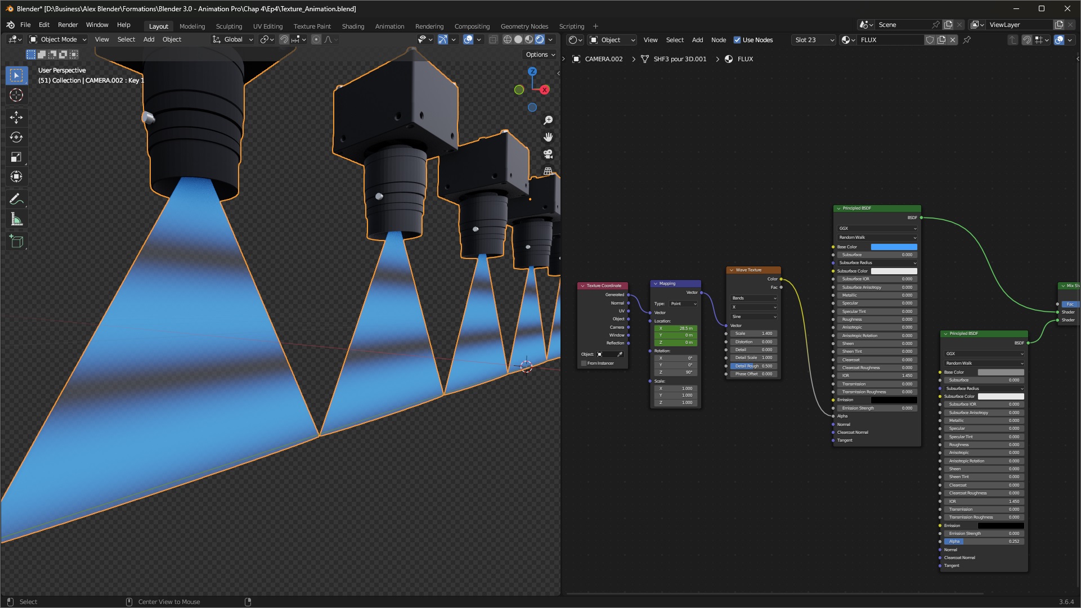Image resolution: width=1081 pixels, height=608 pixels.
Task: Select the Measure tool
Action: tap(16, 220)
